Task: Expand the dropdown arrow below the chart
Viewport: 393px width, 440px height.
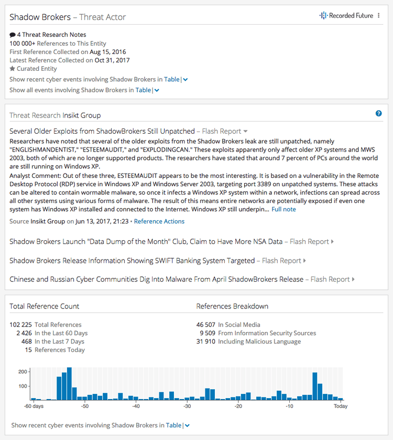Action: [x=187, y=426]
